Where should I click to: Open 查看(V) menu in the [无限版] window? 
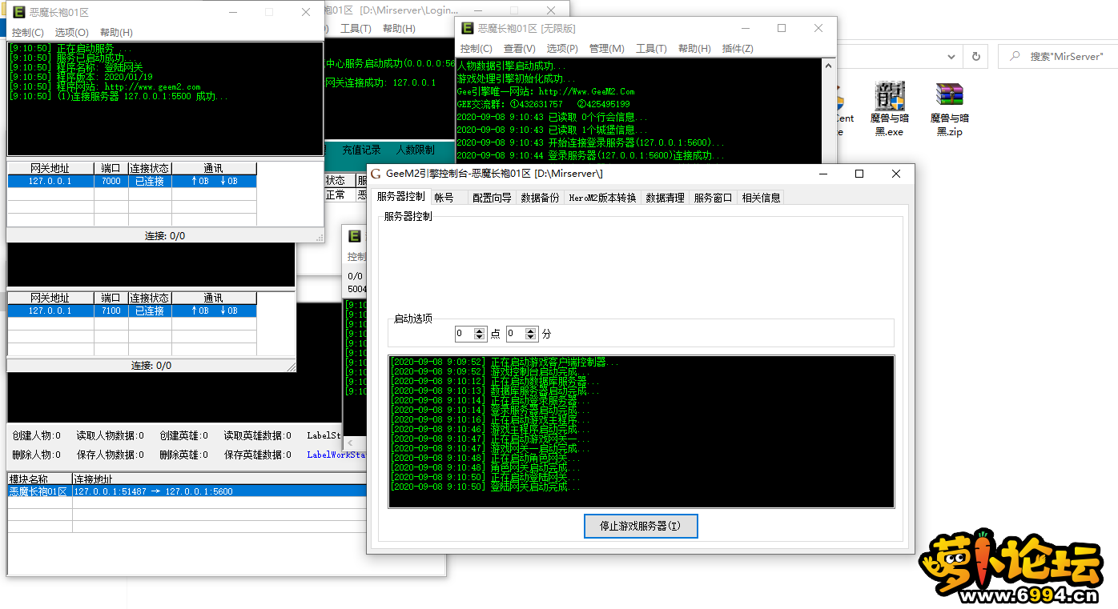(x=520, y=49)
